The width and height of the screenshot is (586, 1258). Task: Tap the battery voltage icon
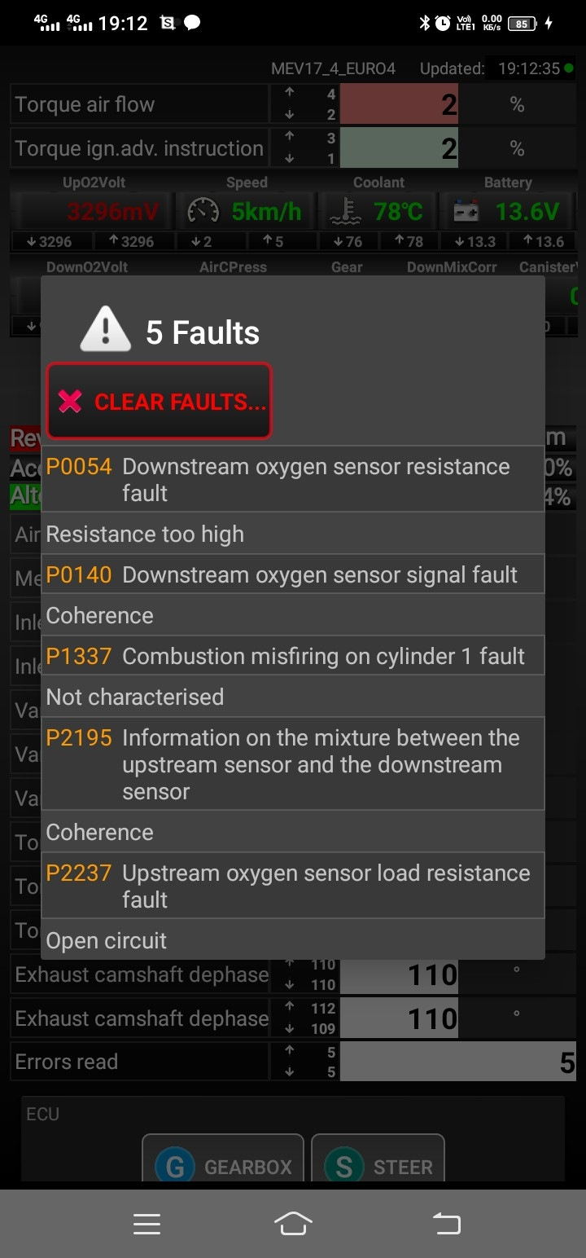[466, 212]
